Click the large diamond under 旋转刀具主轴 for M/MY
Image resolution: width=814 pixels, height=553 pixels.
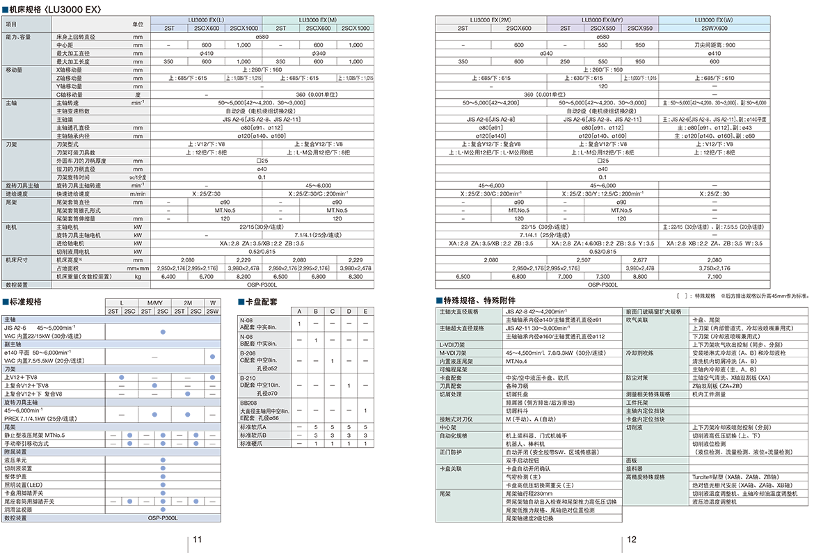pyautogui.click(x=154, y=415)
